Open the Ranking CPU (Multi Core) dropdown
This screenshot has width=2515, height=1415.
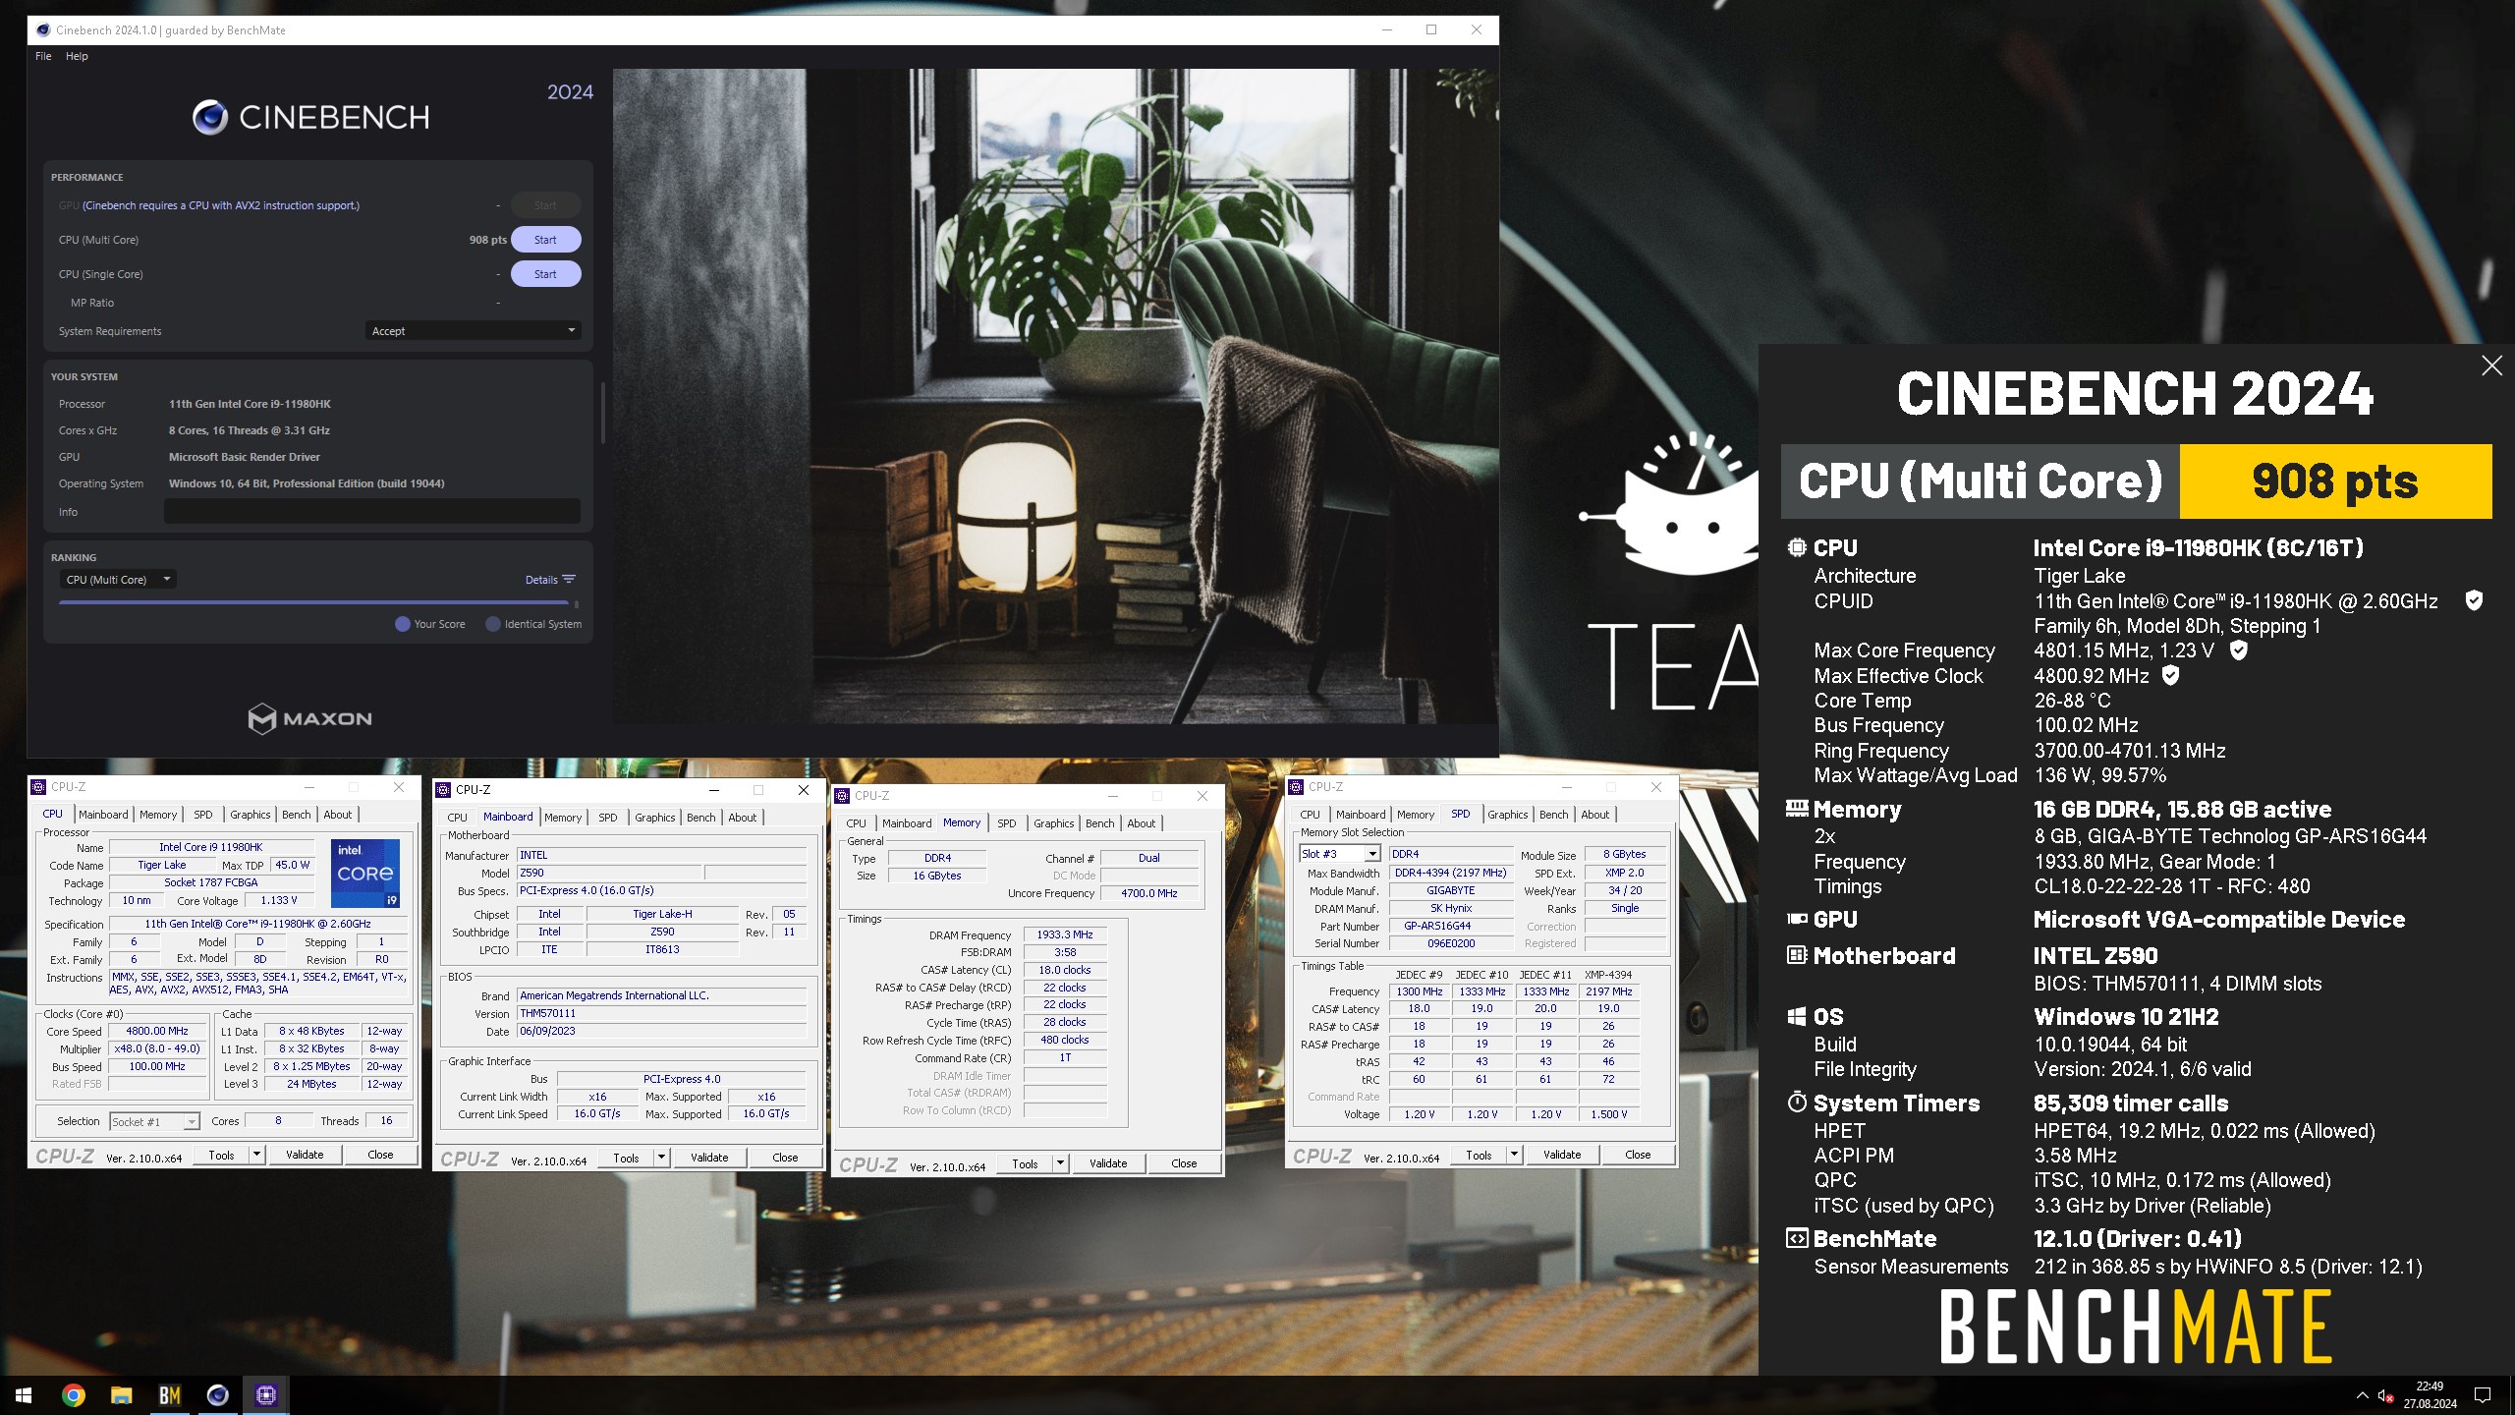pos(118,580)
